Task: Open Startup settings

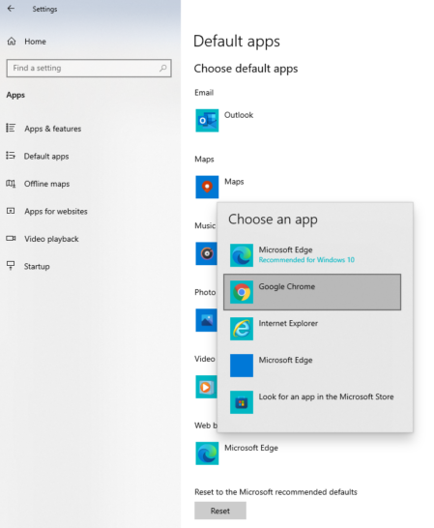Action: tap(37, 266)
